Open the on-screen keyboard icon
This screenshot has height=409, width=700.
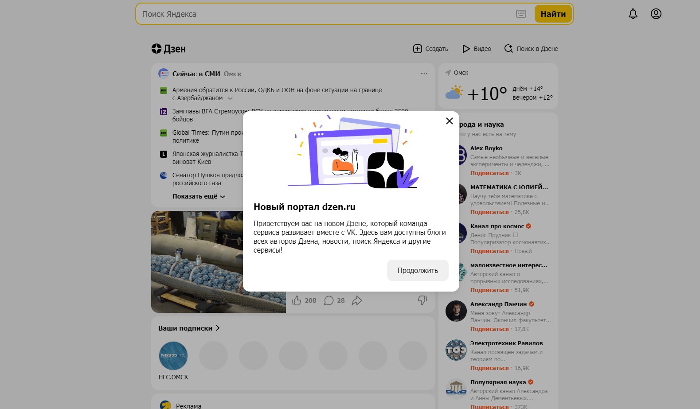pyautogui.click(x=521, y=14)
